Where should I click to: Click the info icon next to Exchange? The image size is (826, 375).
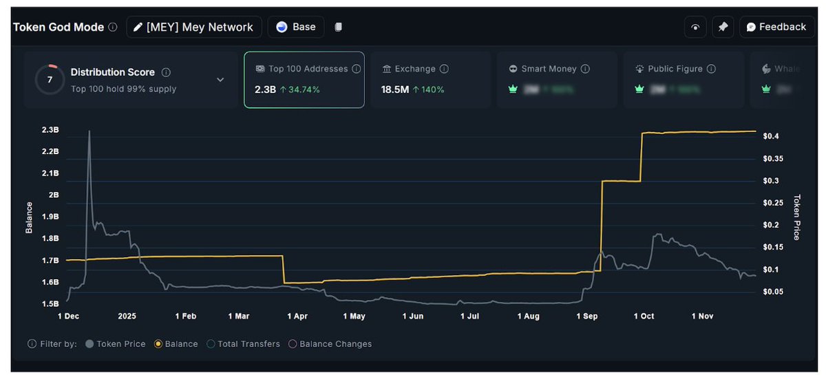pyautogui.click(x=444, y=69)
